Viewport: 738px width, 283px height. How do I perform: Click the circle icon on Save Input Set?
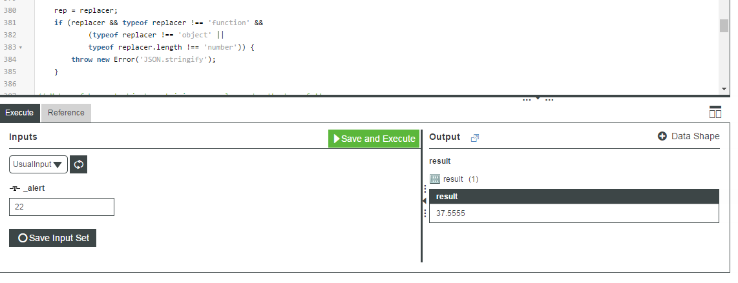(x=23, y=238)
